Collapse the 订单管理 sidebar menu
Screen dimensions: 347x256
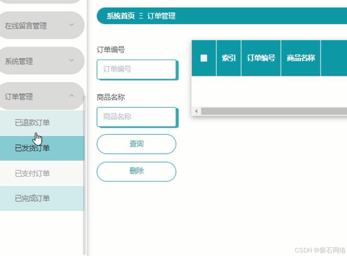[x=42, y=95]
